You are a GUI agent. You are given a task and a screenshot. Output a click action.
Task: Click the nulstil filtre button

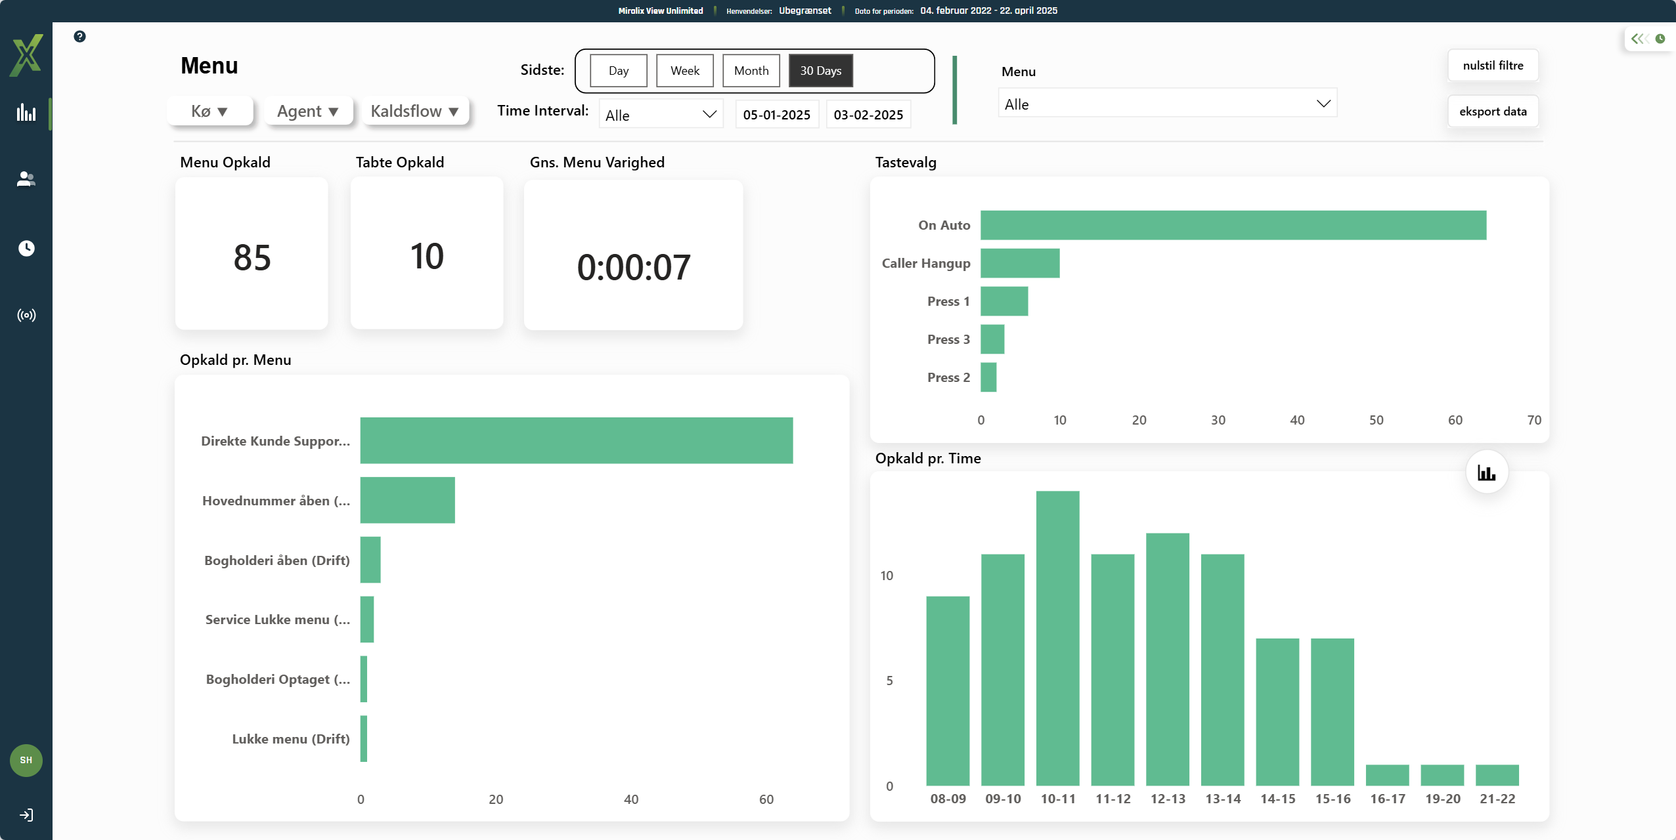click(x=1492, y=66)
